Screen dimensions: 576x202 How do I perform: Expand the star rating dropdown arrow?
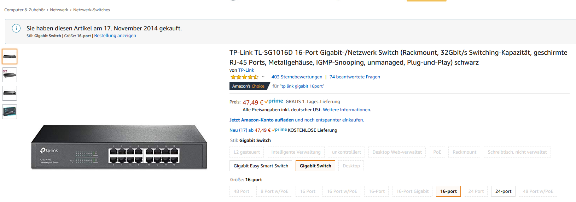263,77
